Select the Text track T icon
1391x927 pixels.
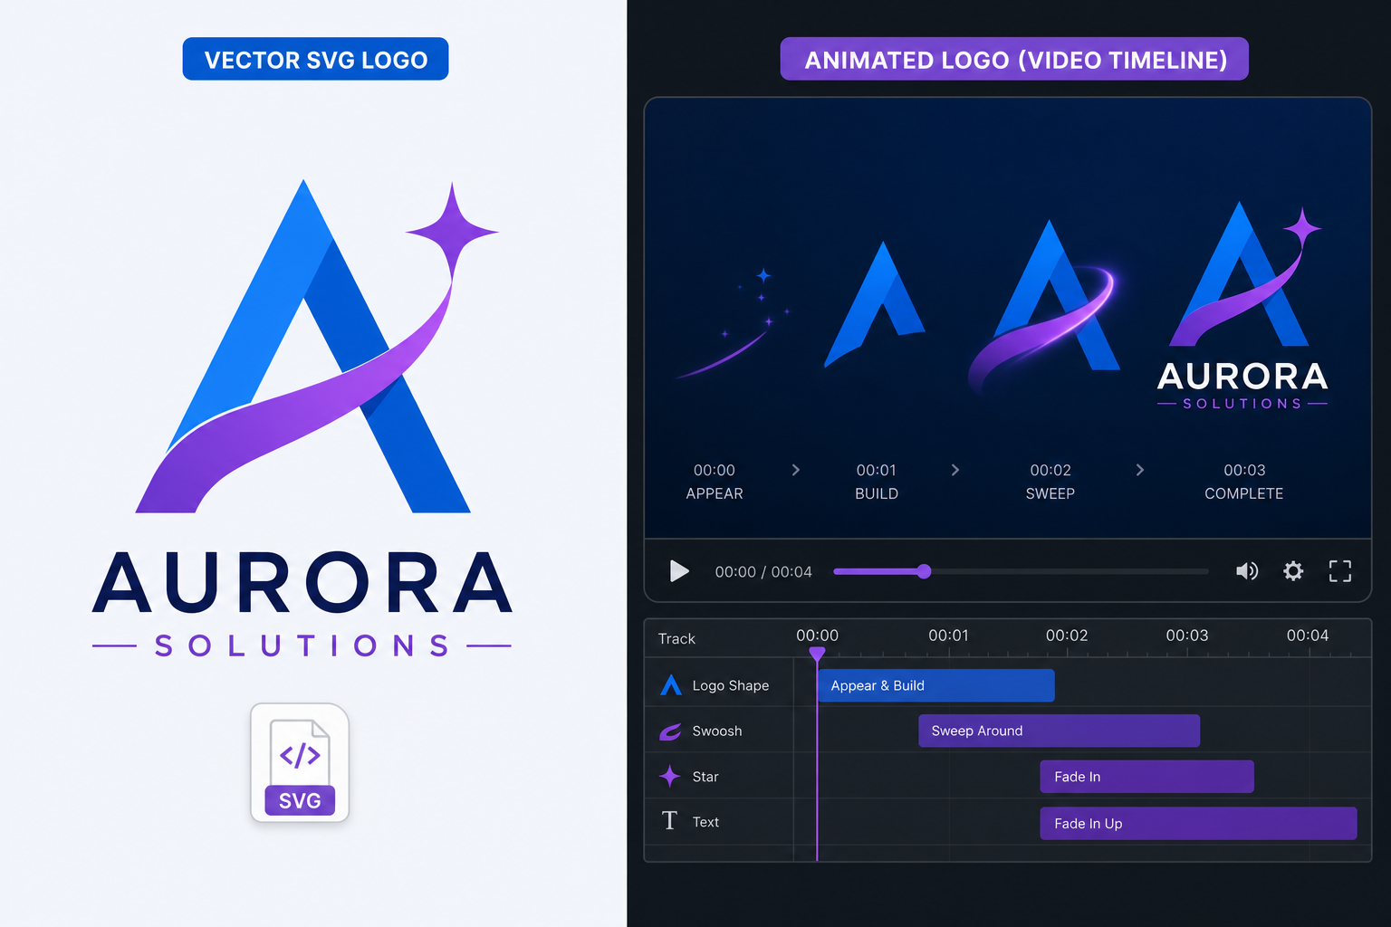[x=669, y=821]
